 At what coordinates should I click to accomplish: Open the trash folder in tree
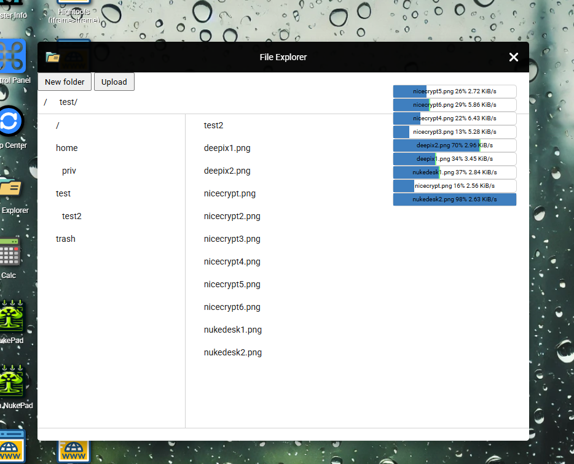pos(65,239)
